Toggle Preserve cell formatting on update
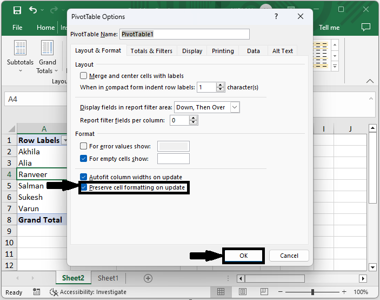This screenshot has height=300, width=380. click(84, 187)
